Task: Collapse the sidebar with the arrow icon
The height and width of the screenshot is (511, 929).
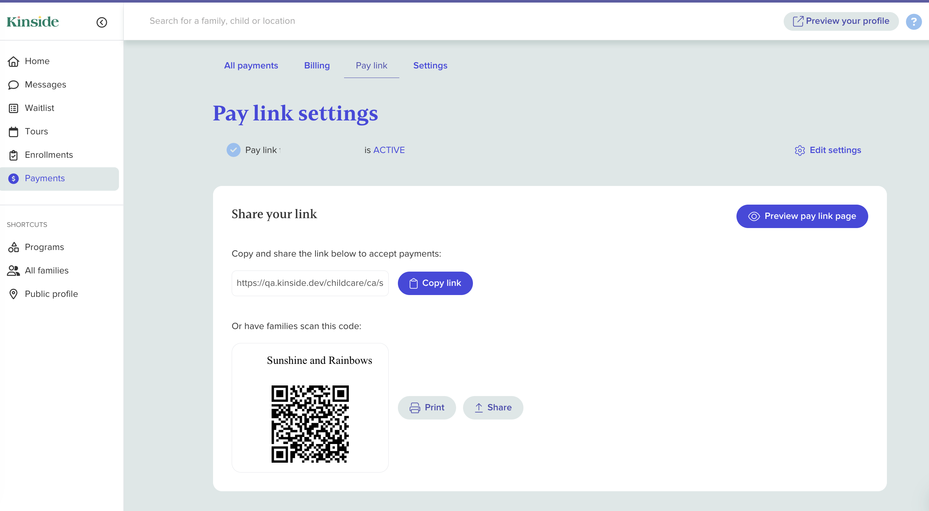Action: (x=102, y=22)
